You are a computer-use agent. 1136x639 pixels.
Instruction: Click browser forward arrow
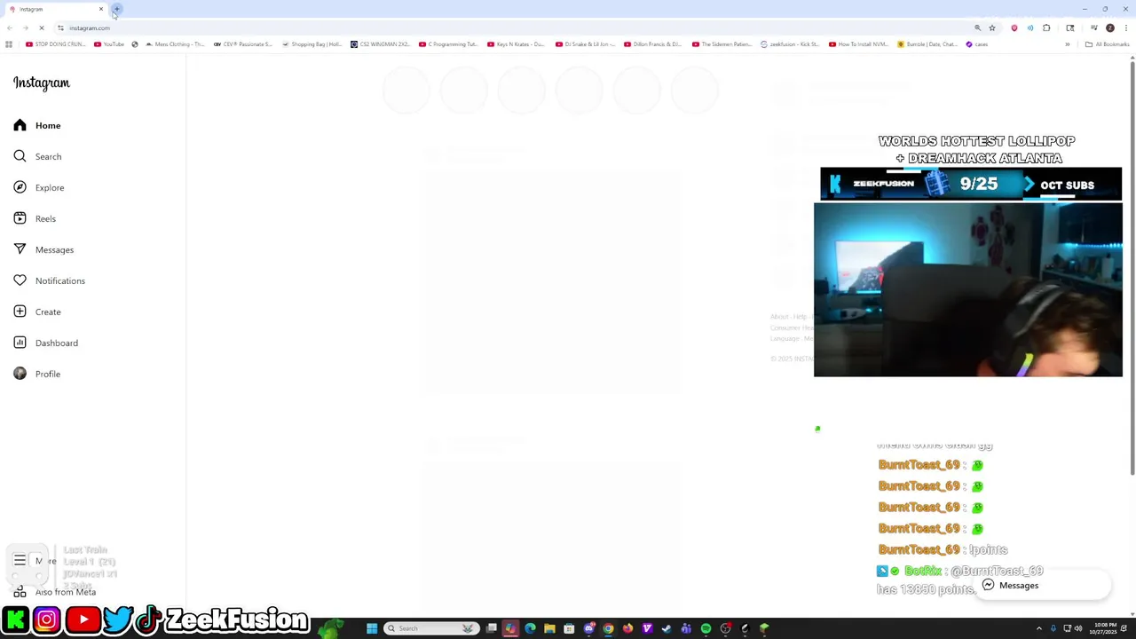(26, 28)
